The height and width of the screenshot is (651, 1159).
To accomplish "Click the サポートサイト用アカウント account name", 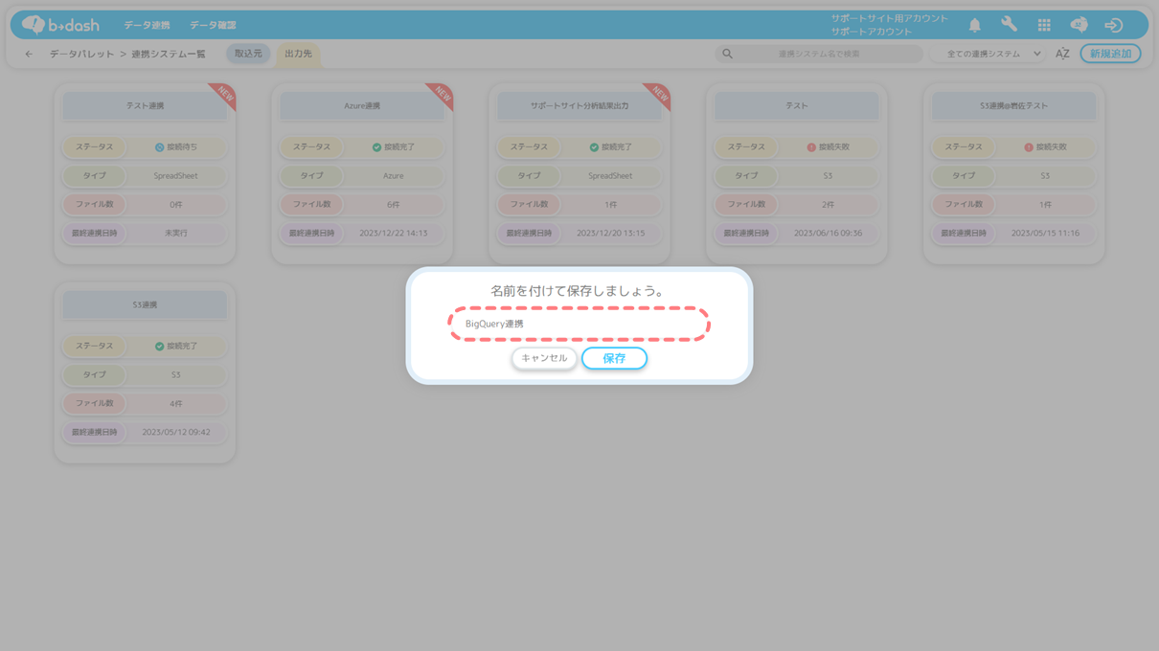I will coord(890,18).
